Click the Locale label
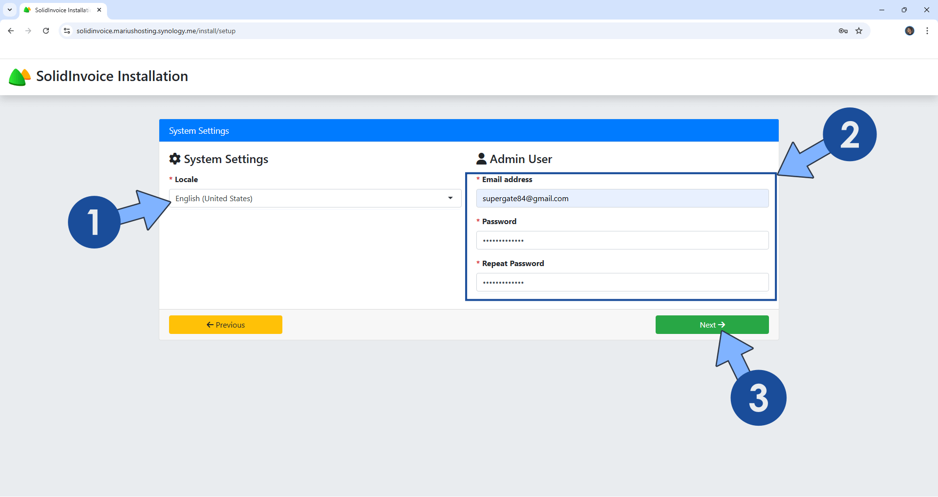The width and height of the screenshot is (938, 497). [186, 179]
